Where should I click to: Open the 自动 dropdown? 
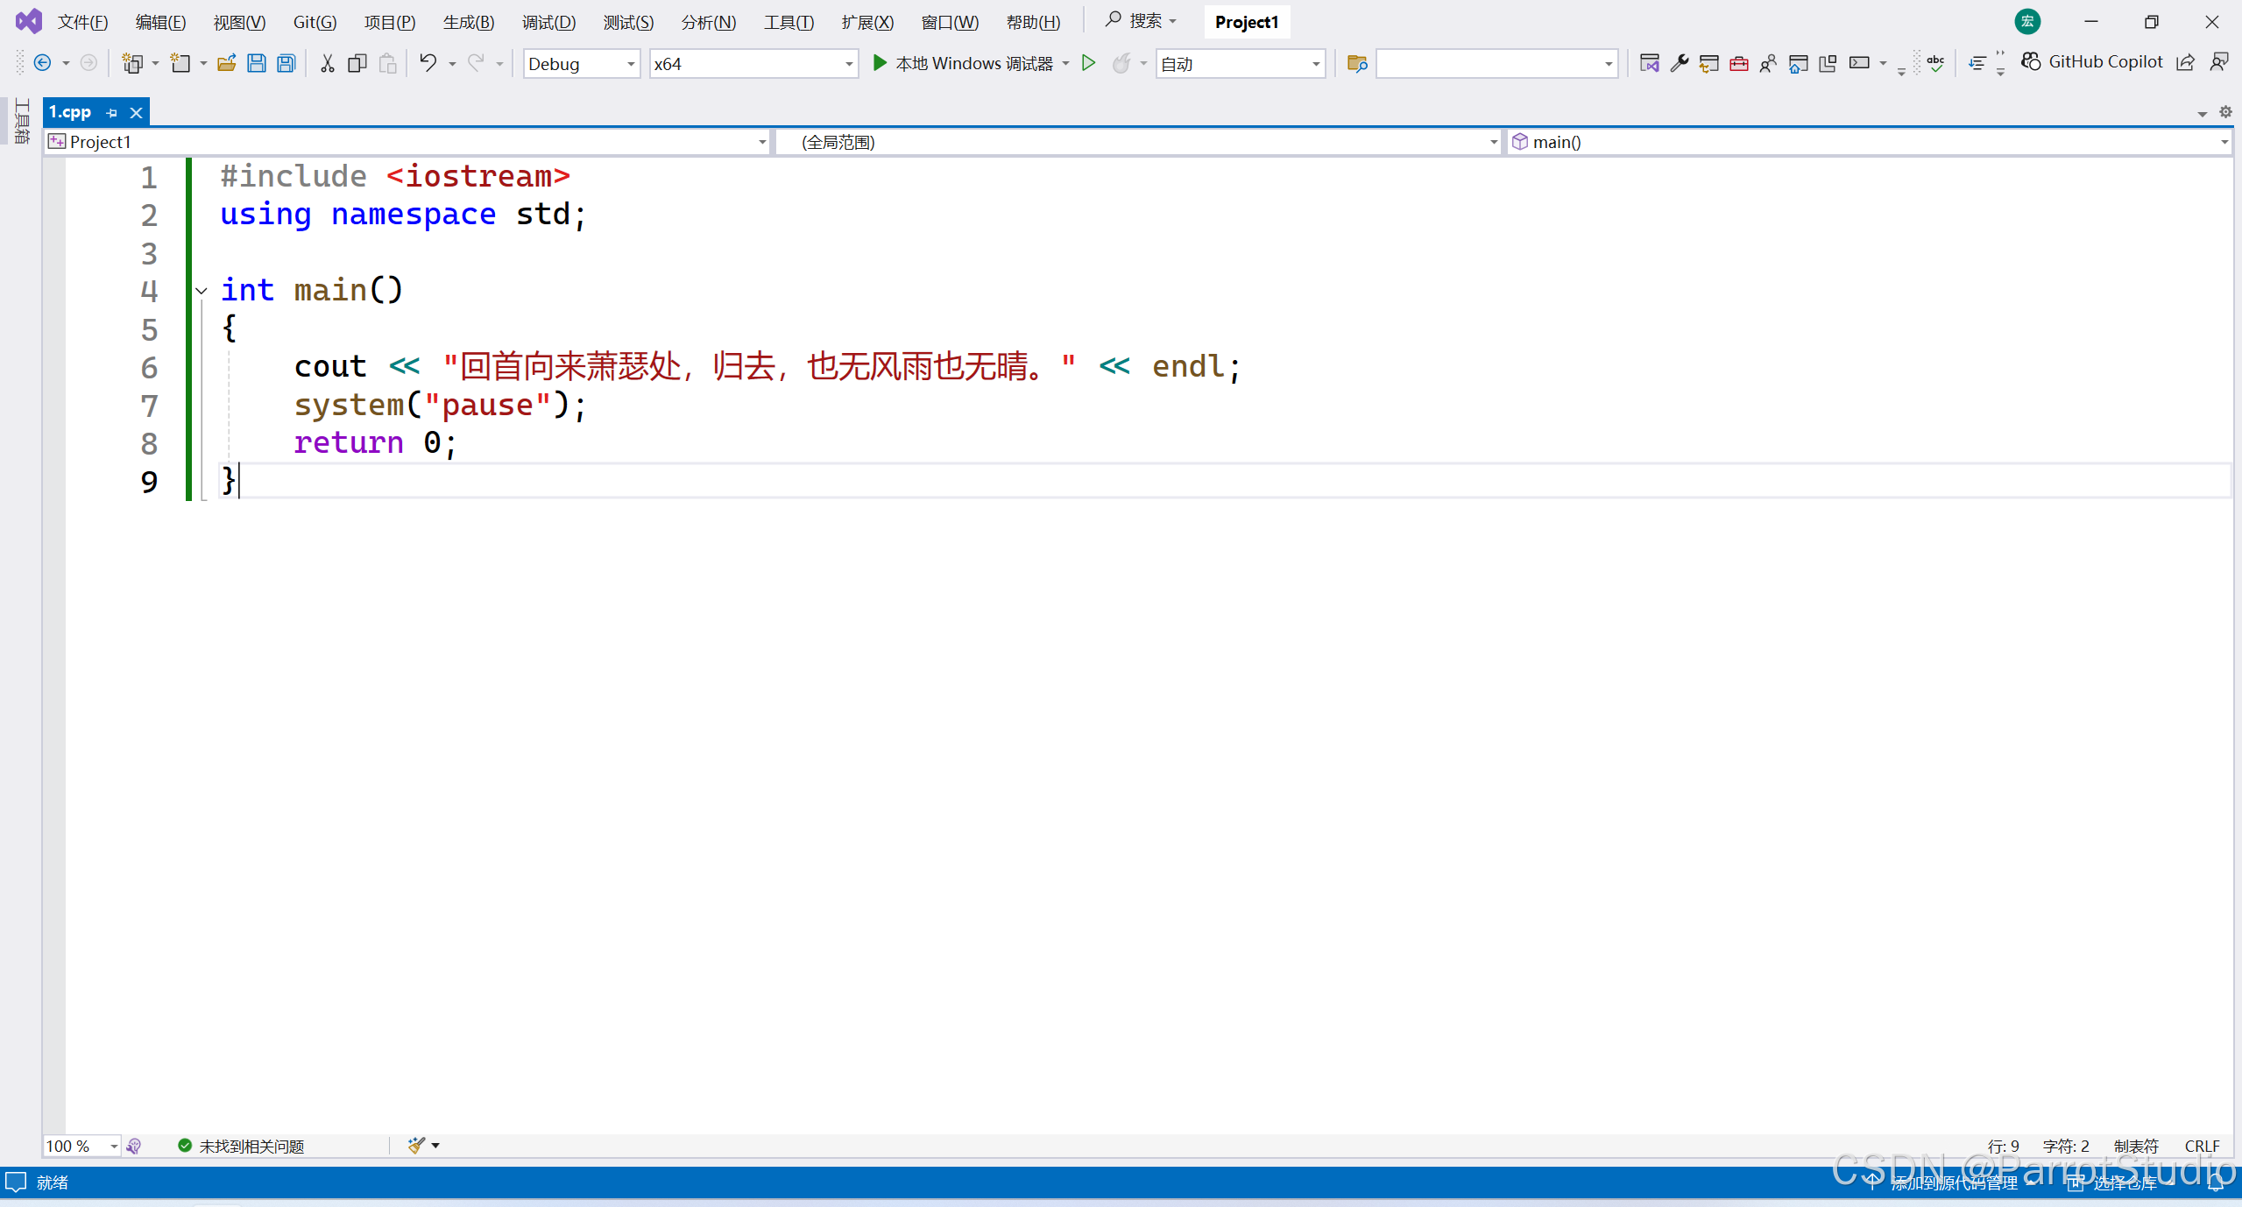pyautogui.click(x=1240, y=64)
